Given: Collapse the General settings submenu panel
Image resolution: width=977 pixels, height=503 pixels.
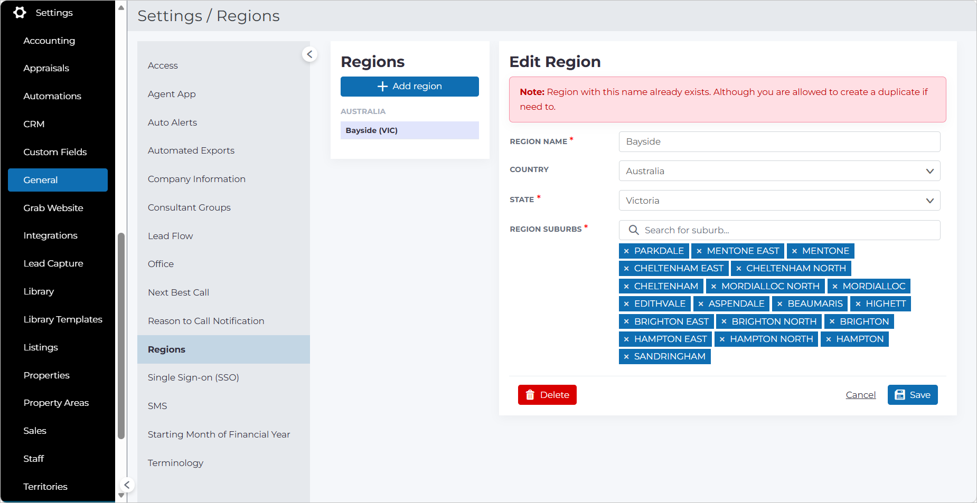Looking at the screenshot, I should (309, 54).
